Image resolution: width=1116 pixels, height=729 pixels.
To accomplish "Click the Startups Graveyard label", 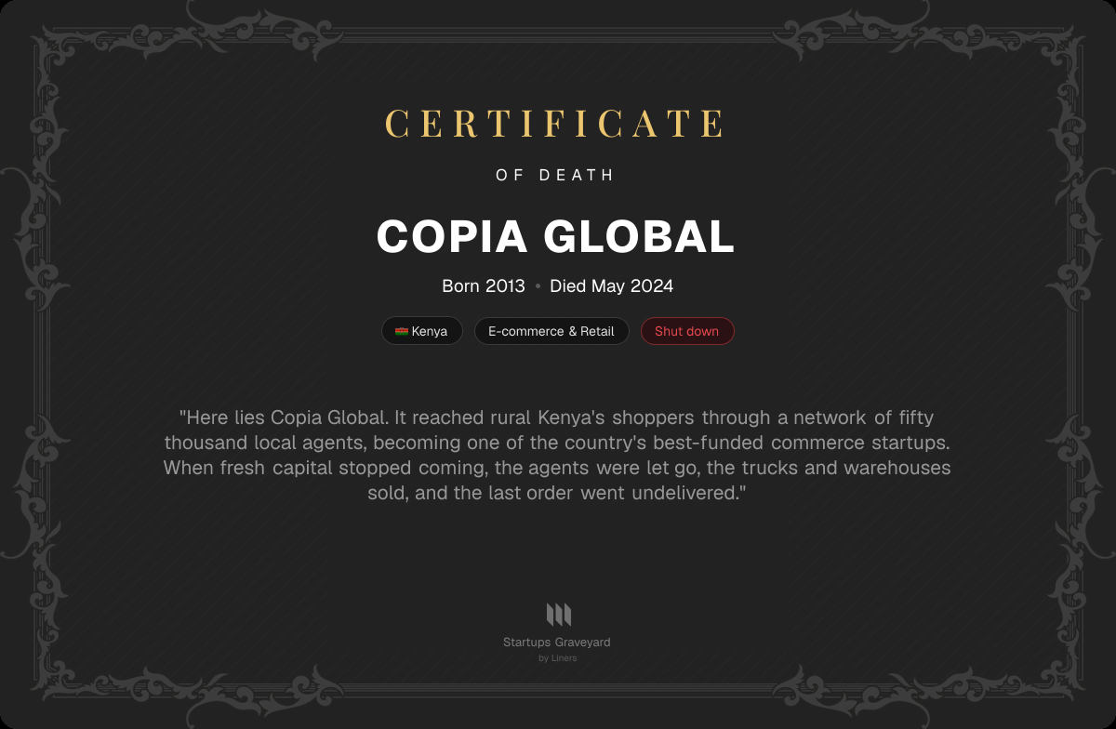I will point(557,643).
